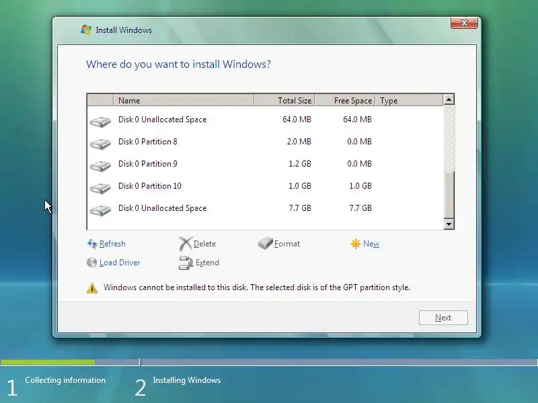
Task: Click the Windows flag logo in title bar
Action: pyautogui.click(x=86, y=30)
